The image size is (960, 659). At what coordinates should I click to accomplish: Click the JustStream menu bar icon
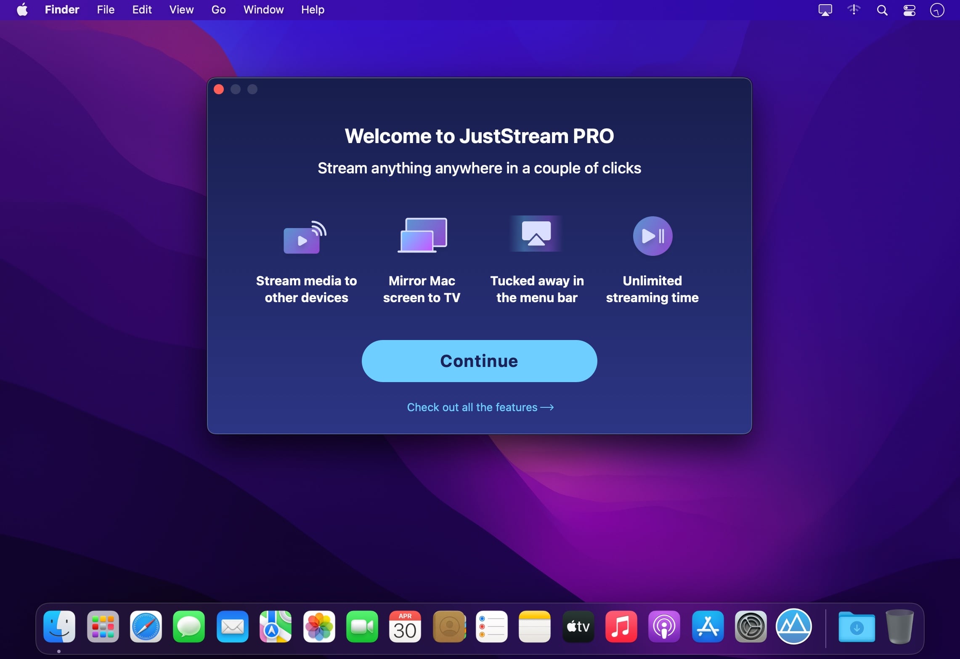coord(825,10)
